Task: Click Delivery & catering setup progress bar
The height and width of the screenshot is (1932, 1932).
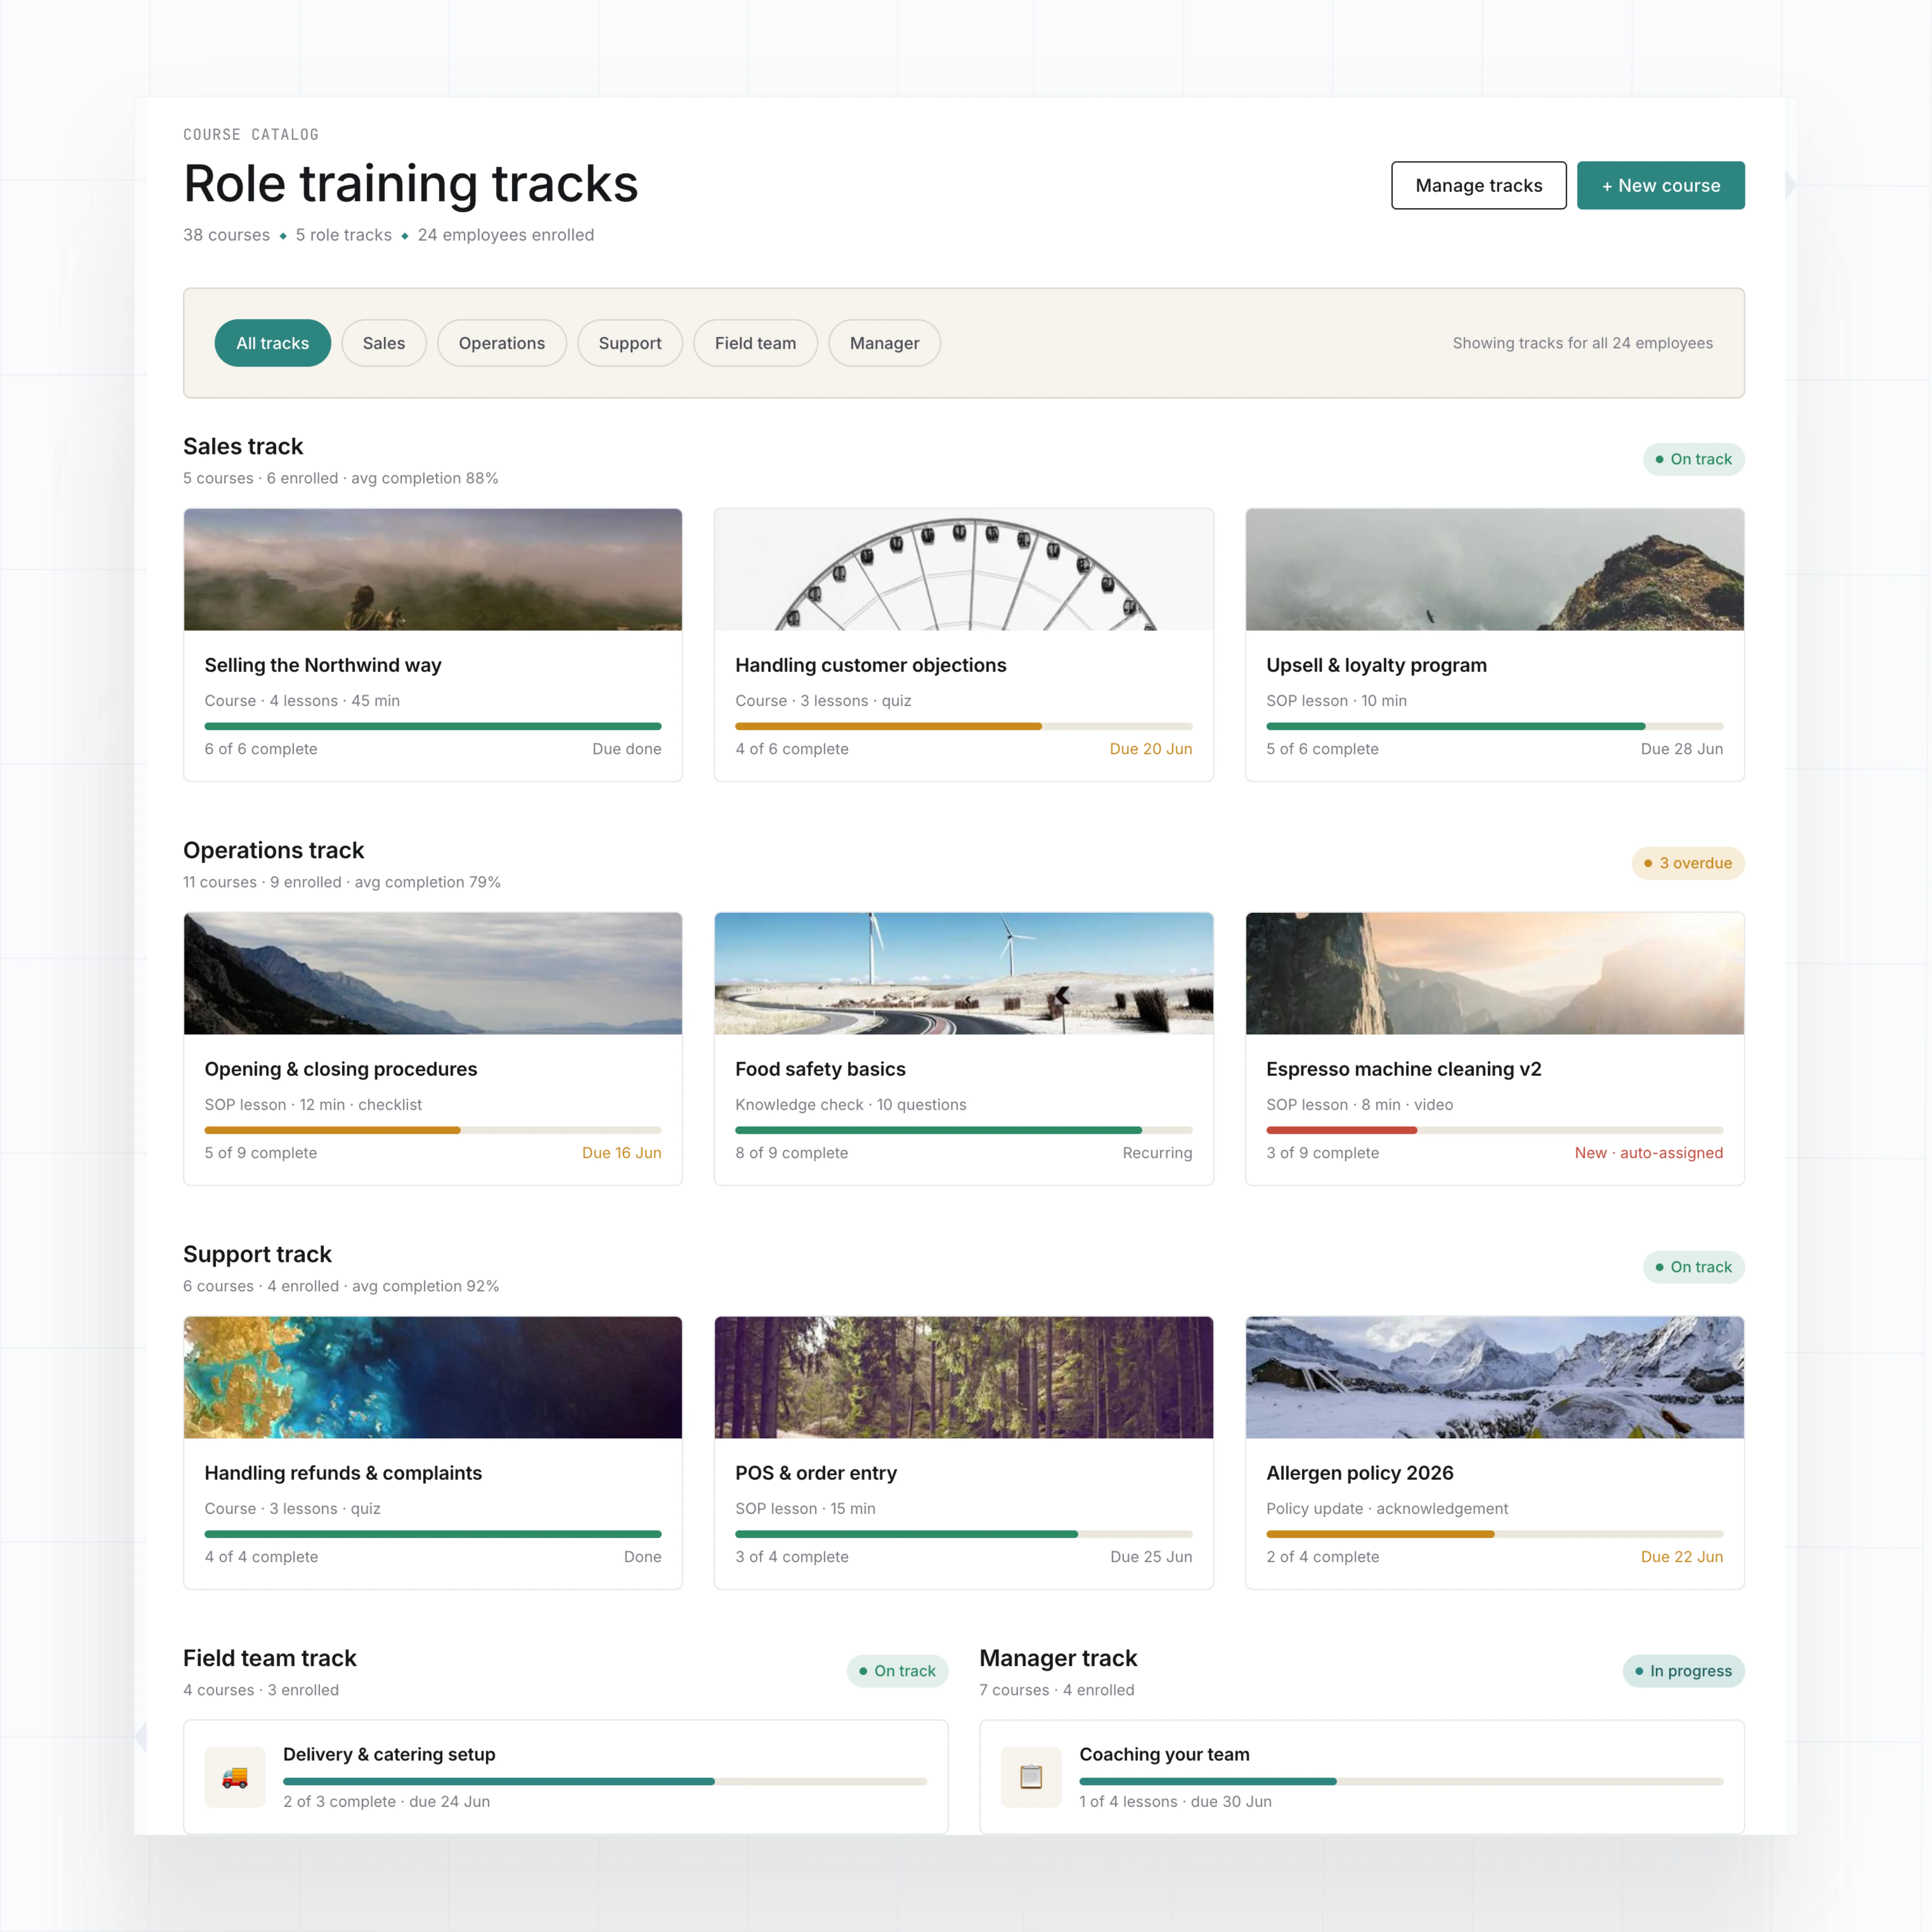Action: click(x=605, y=1781)
